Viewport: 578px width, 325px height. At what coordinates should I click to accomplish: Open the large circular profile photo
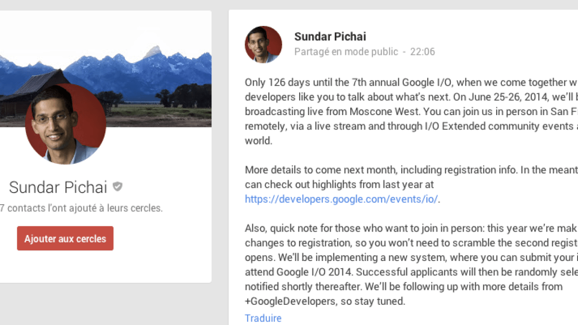(66, 124)
